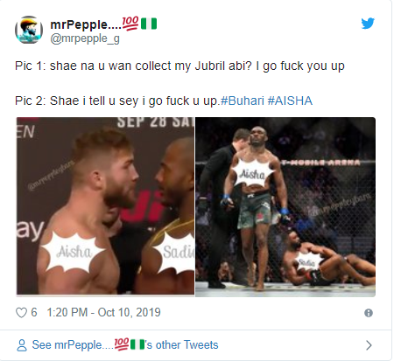Click the Nigerian flag emoji beside the display name

(149, 24)
